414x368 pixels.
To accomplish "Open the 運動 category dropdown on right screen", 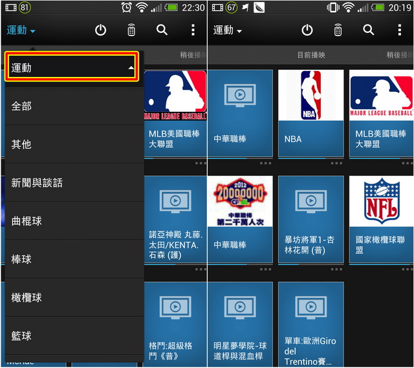I will point(227,30).
